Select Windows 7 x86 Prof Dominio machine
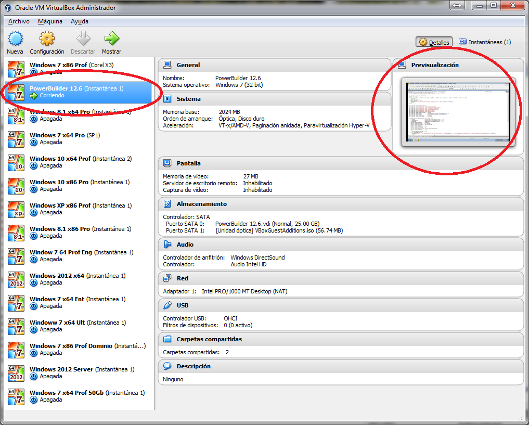This screenshot has width=529, height=425. [x=79, y=349]
